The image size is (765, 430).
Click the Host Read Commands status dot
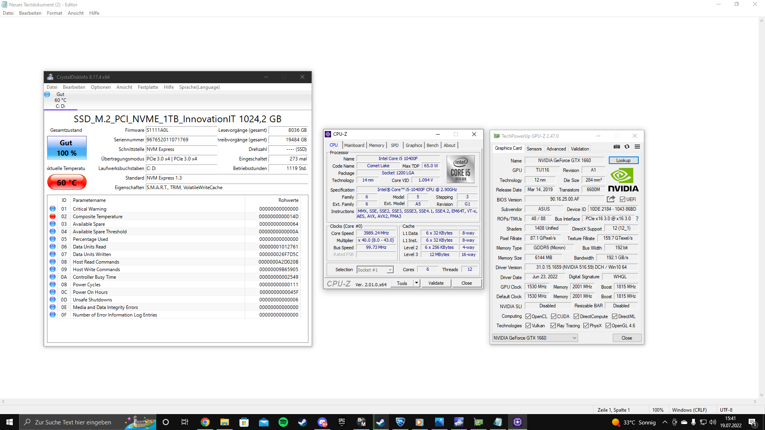[x=53, y=262]
